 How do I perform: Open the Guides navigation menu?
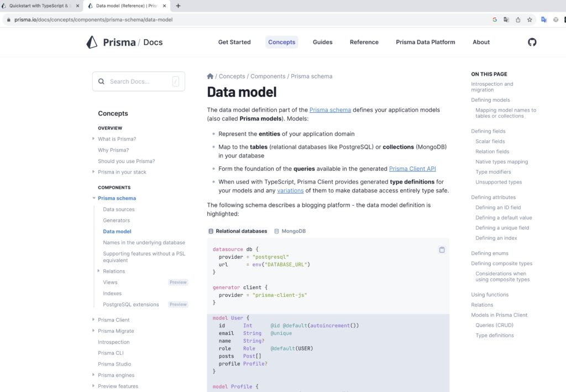point(322,42)
